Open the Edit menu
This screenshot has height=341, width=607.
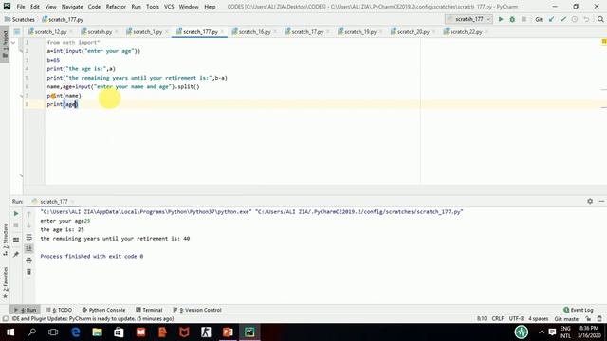point(35,7)
